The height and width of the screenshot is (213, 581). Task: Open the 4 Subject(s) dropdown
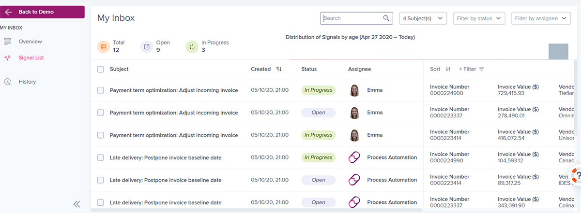[x=423, y=18]
